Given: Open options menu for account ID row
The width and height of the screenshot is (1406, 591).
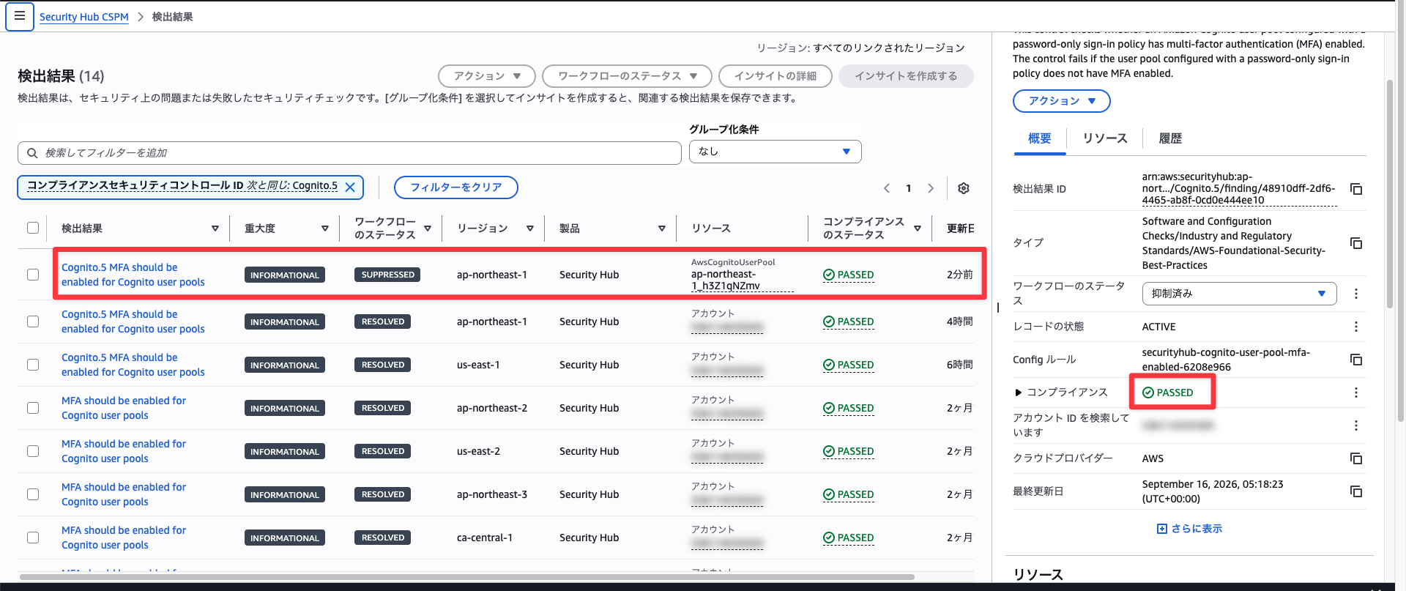Looking at the screenshot, I should (x=1356, y=425).
